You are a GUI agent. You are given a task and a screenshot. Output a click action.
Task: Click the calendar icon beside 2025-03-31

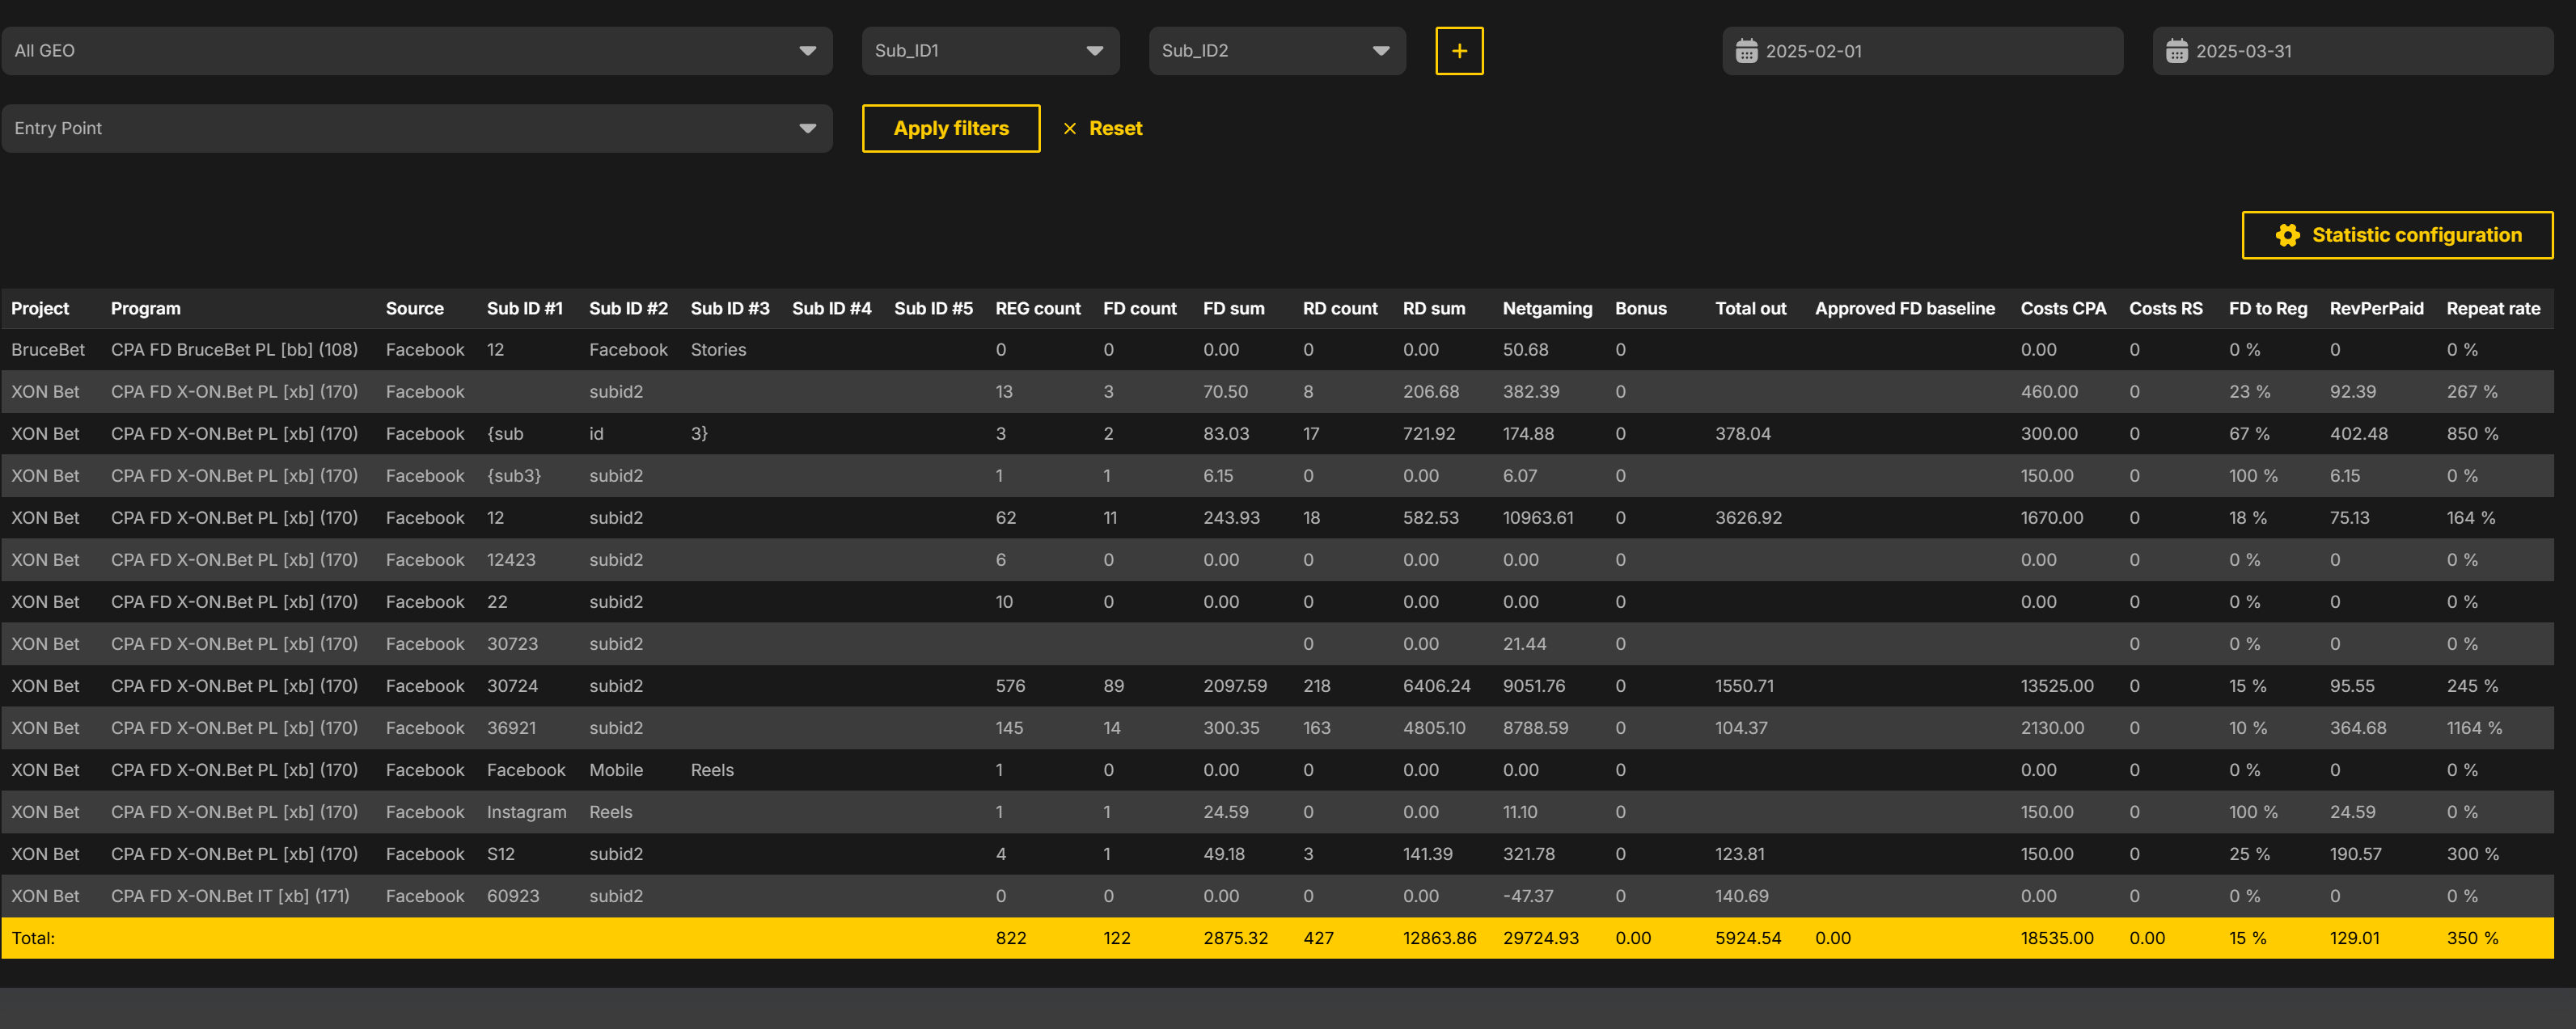coord(2176,51)
